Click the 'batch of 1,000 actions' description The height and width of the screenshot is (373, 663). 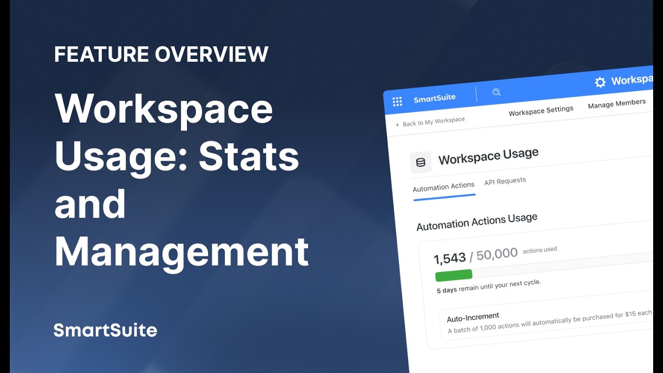550,322
